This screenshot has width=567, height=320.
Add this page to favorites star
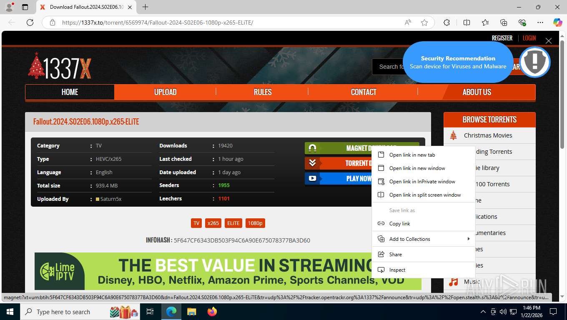[x=424, y=22]
